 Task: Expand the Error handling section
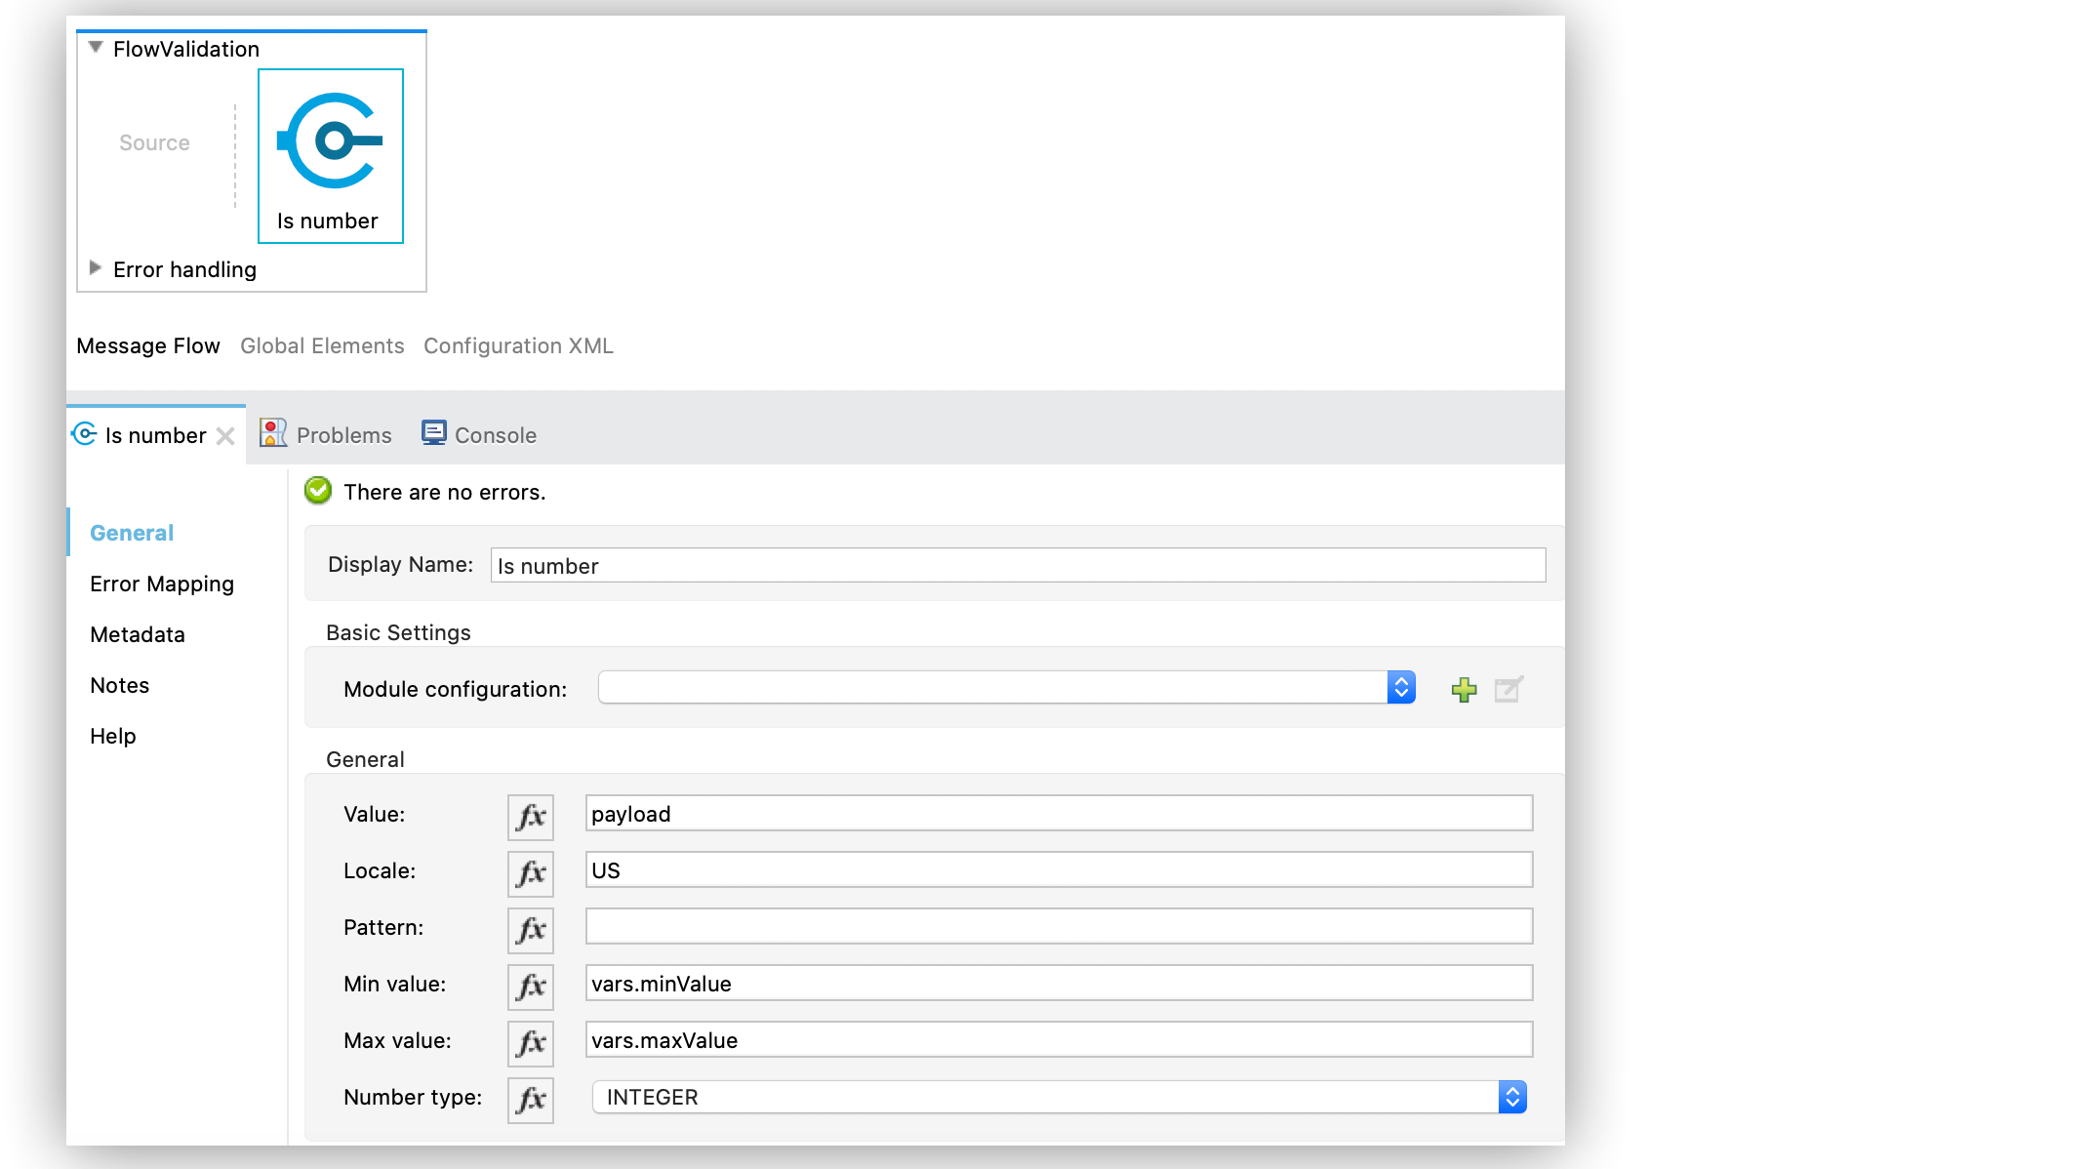click(x=96, y=268)
